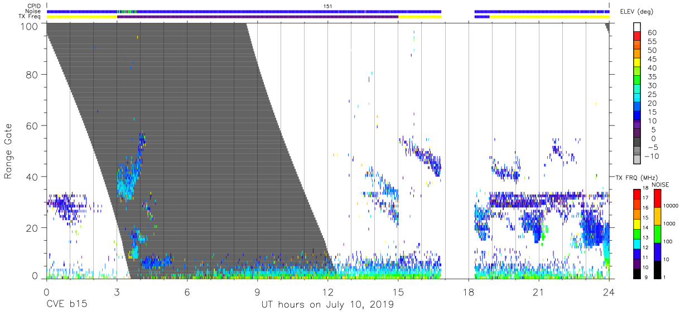
Task: Click the 12 tick on UT hours axis
Action: pos(328,292)
